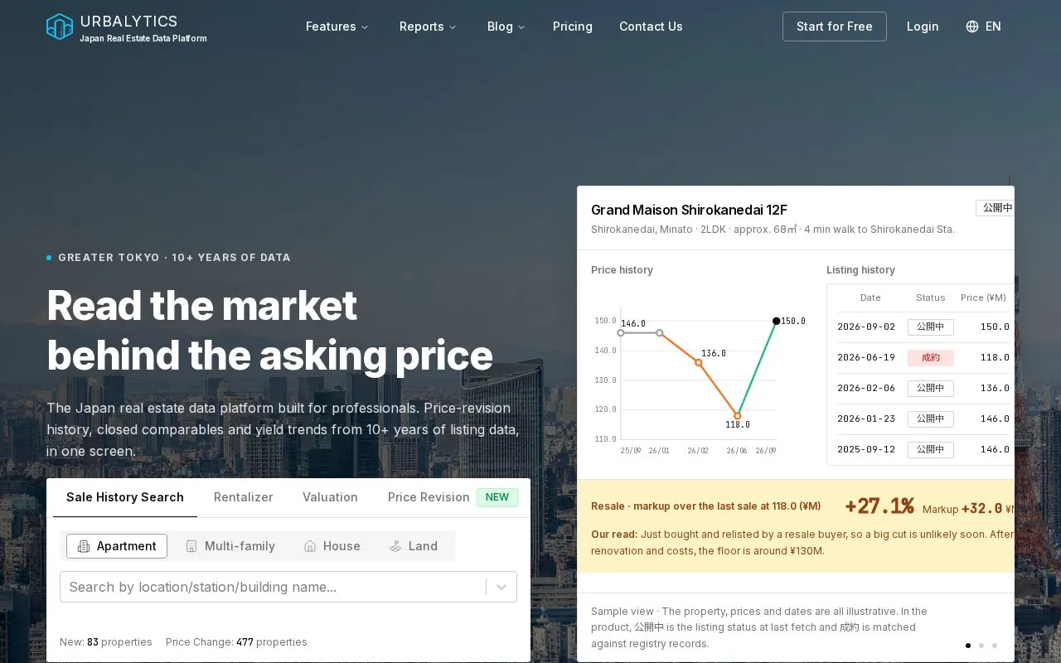Screen dimensions: 1061x663
Task: Open the Pricing page
Action: coord(573,27)
